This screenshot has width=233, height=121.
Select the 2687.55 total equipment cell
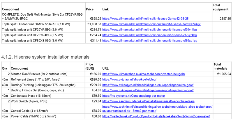[x=222, y=18]
